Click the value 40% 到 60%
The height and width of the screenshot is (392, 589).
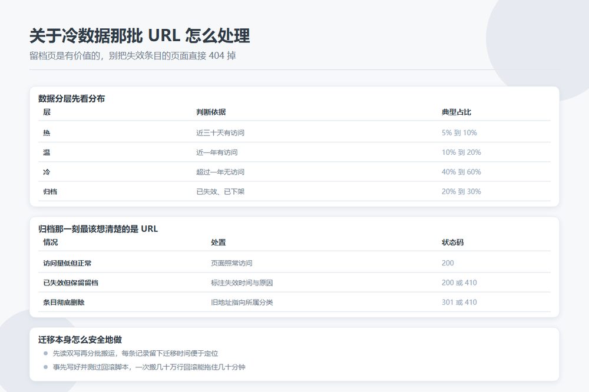pyautogui.click(x=461, y=172)
